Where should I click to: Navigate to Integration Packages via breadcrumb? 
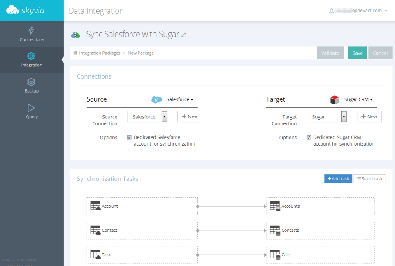(x=100, y=53)
